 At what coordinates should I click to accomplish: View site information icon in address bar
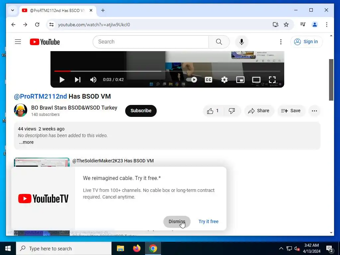point(51,25)
